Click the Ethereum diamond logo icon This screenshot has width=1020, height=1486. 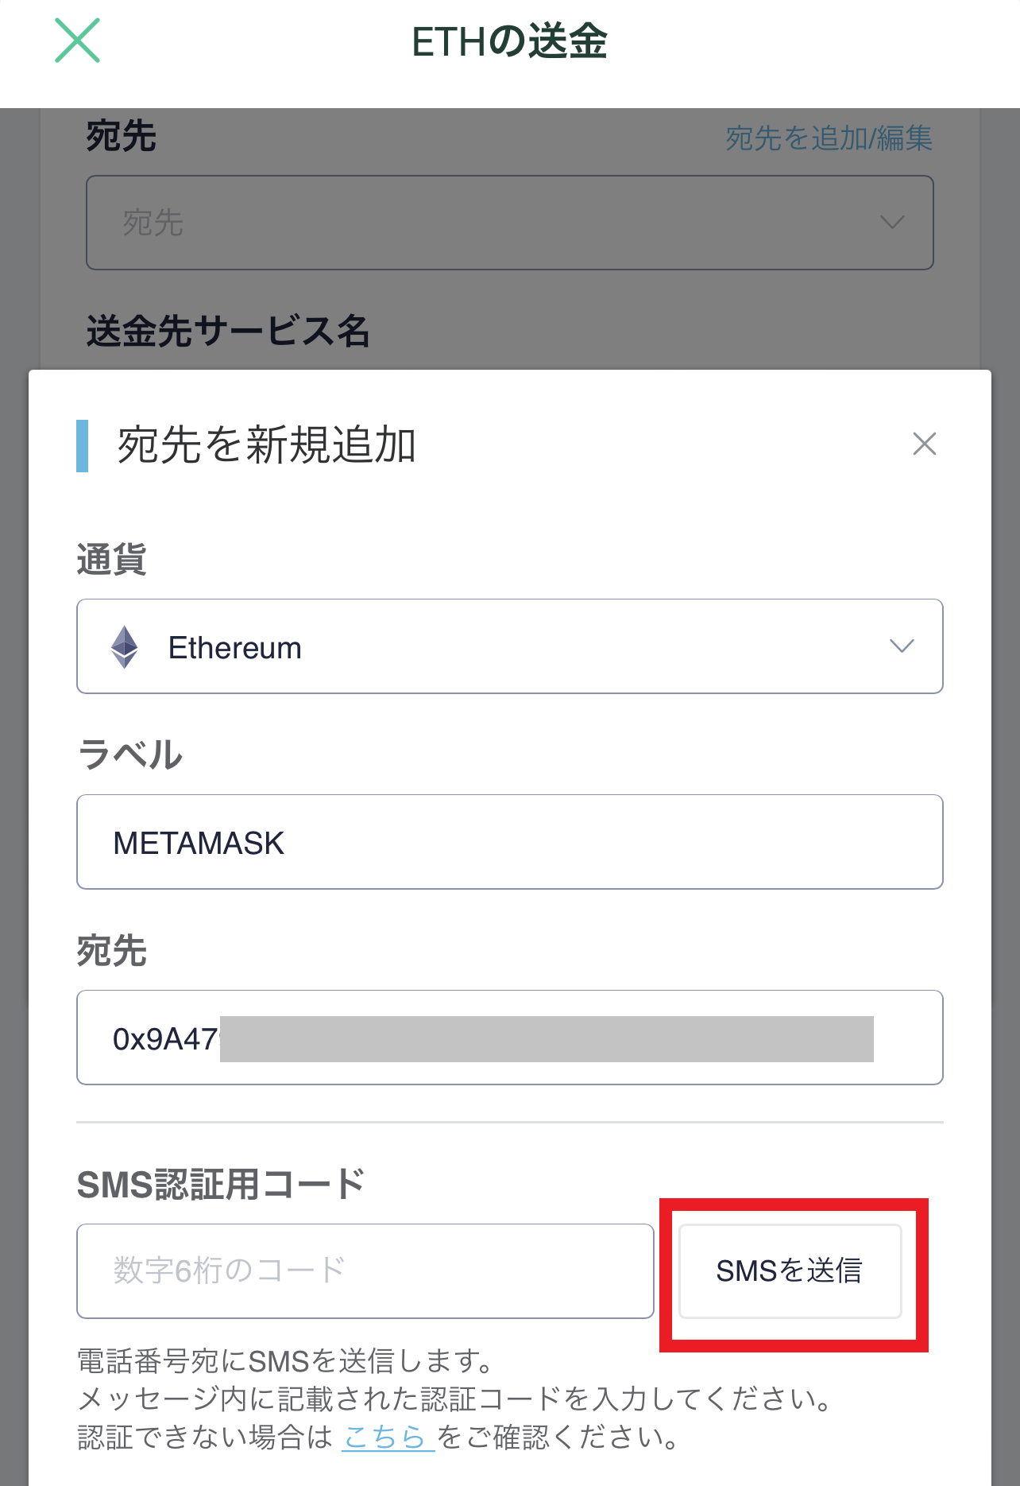pyautogui.click(x=125, y=647)
